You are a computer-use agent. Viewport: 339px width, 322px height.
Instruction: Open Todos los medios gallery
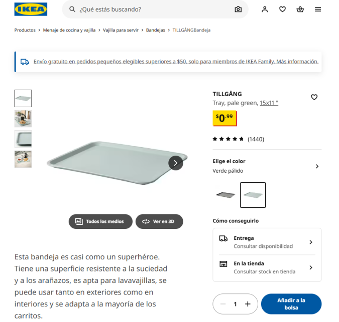click(x=100, y=221)
